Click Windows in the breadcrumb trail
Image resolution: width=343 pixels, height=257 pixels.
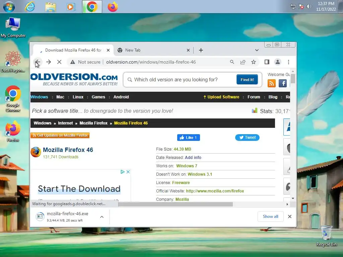(x=43, y=123)
